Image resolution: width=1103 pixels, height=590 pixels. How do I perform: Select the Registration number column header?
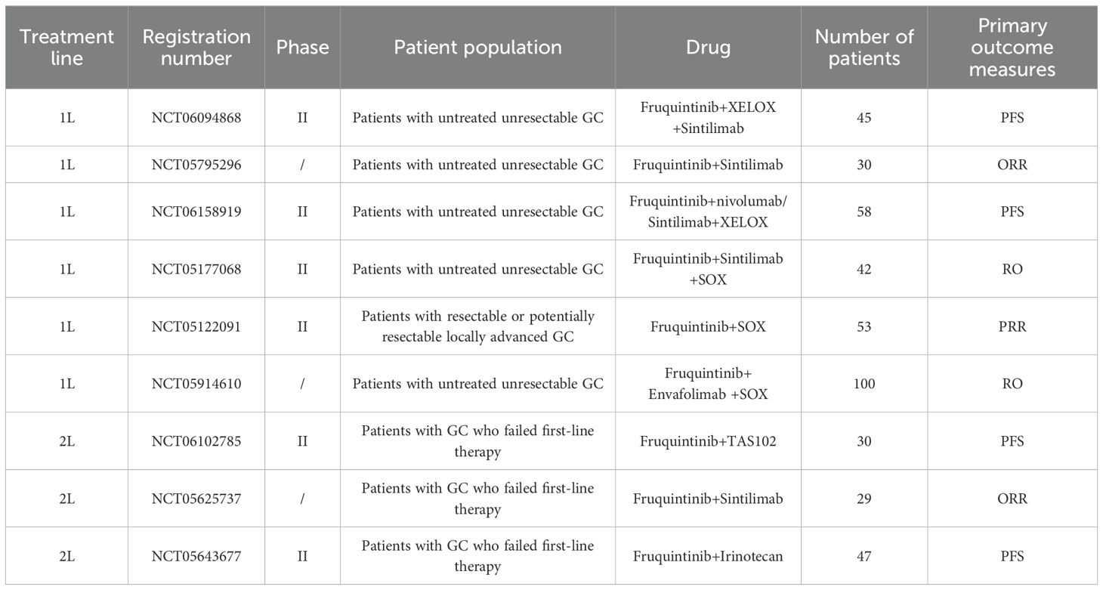[x=196, y=47]
